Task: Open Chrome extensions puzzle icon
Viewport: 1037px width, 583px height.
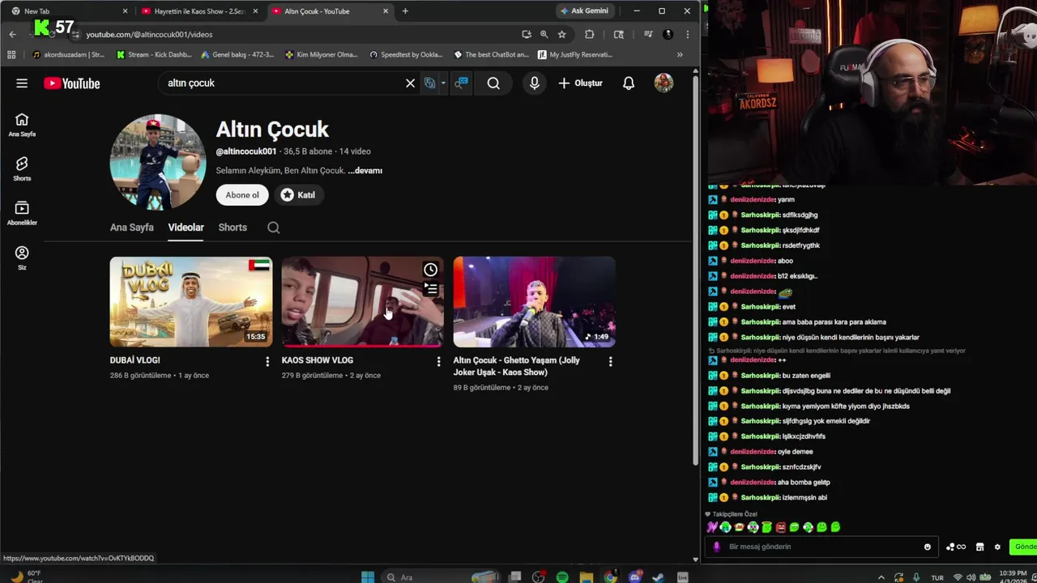Action: [x=589, y=34]
